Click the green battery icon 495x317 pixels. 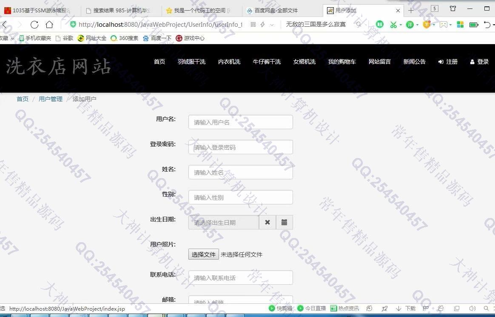tap(474, 25)
